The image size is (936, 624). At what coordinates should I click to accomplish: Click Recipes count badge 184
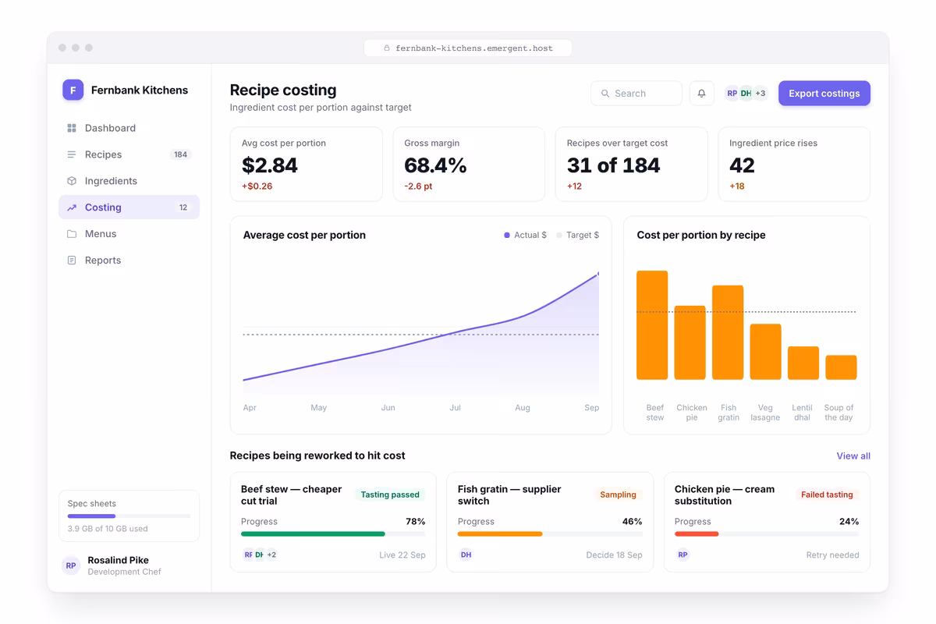(x=180, y=154)
